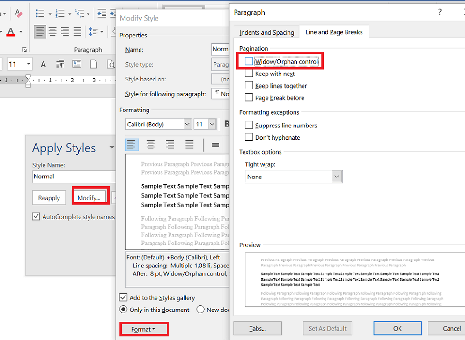Screen dimensions: 465x340
Task: Click Cancel in the Paragraph dialog
Action: click(x=448, y=328)
